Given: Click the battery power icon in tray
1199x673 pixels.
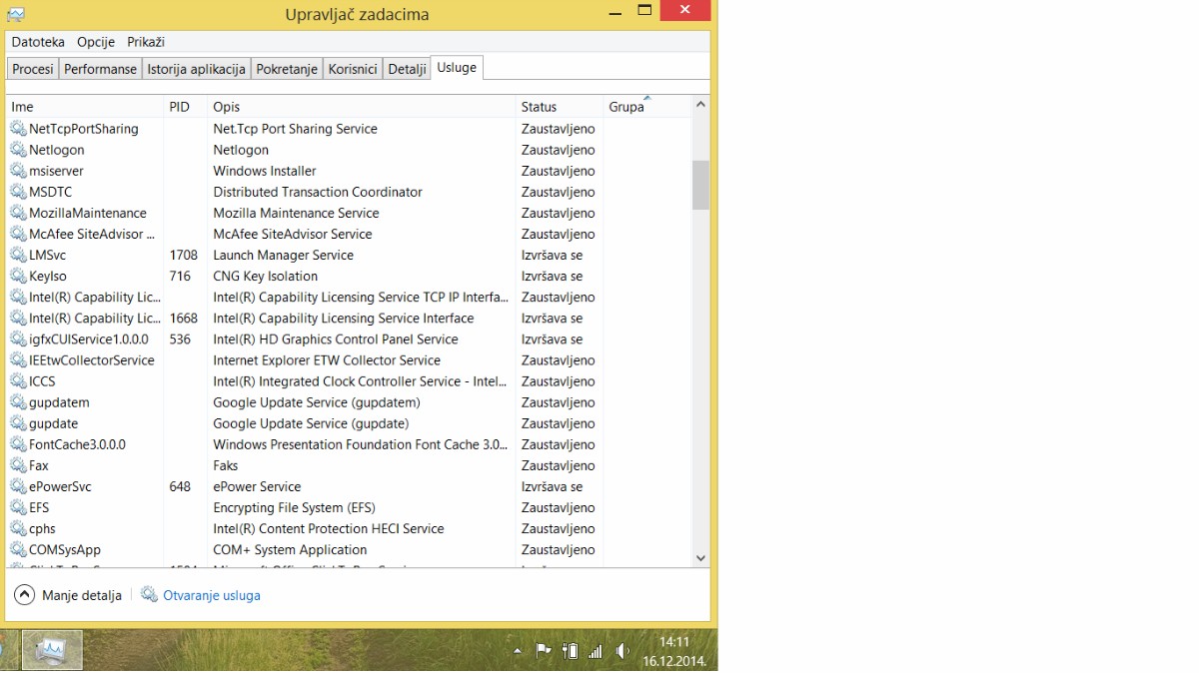Looking at the screenshot, I should (x=570, y=651).
